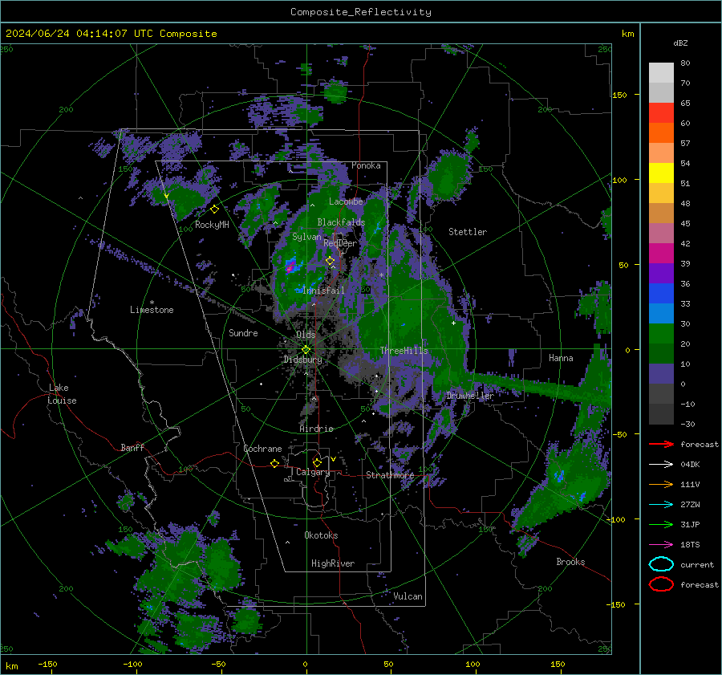Click the magenta 18TS arrow in legend
722x675 pixels.
click(661, 545)
